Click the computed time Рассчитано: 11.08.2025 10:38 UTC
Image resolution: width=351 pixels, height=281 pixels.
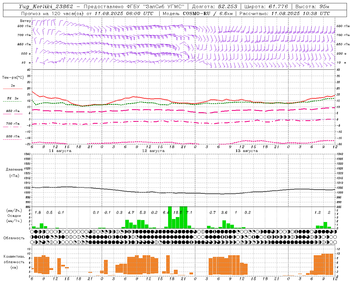(x=285, y=13)
